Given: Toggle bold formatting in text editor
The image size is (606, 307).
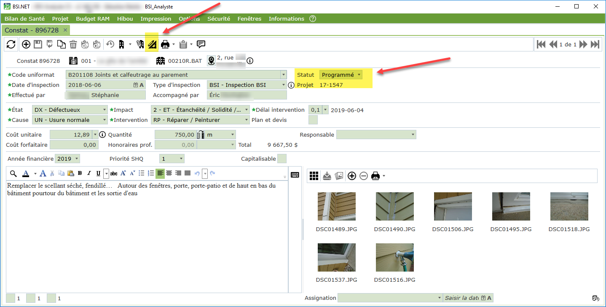Looking at the screenshot, I should 80,173.
